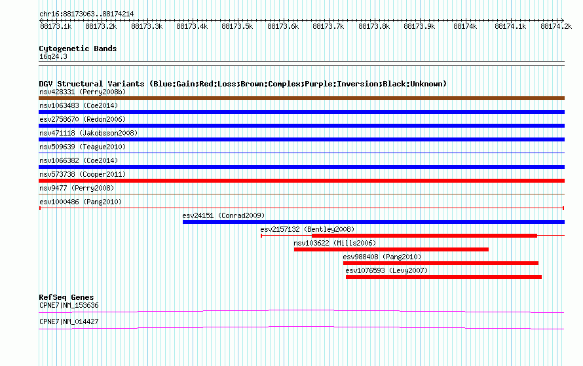Click the nsv428331 (Perry2008b) label
The image size is (583, 366).
(83, 92)
